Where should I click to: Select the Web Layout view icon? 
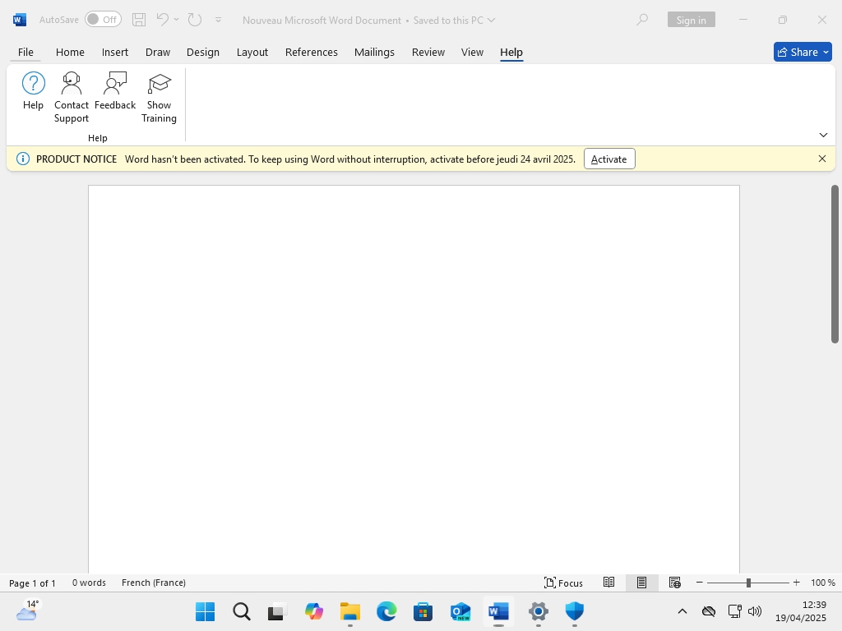[674, 583]
